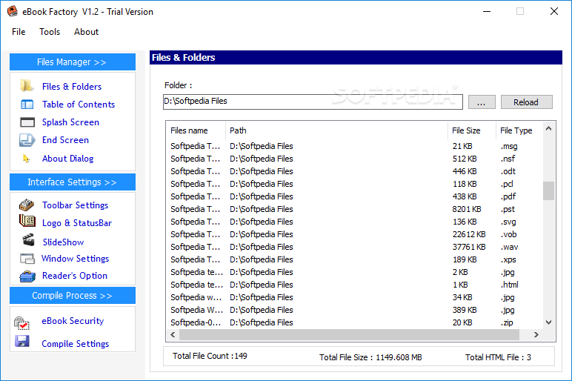Click the Splash Screen icon
The image size is (572, 381).
27,122
